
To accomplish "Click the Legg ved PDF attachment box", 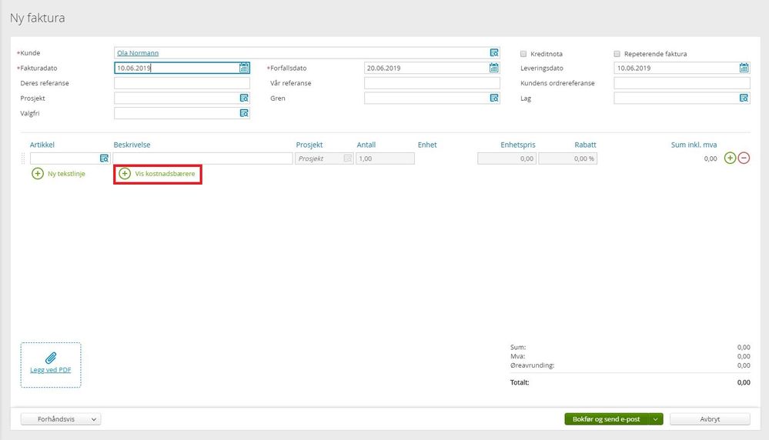I will pyautogui.click(x=51, y=365).
